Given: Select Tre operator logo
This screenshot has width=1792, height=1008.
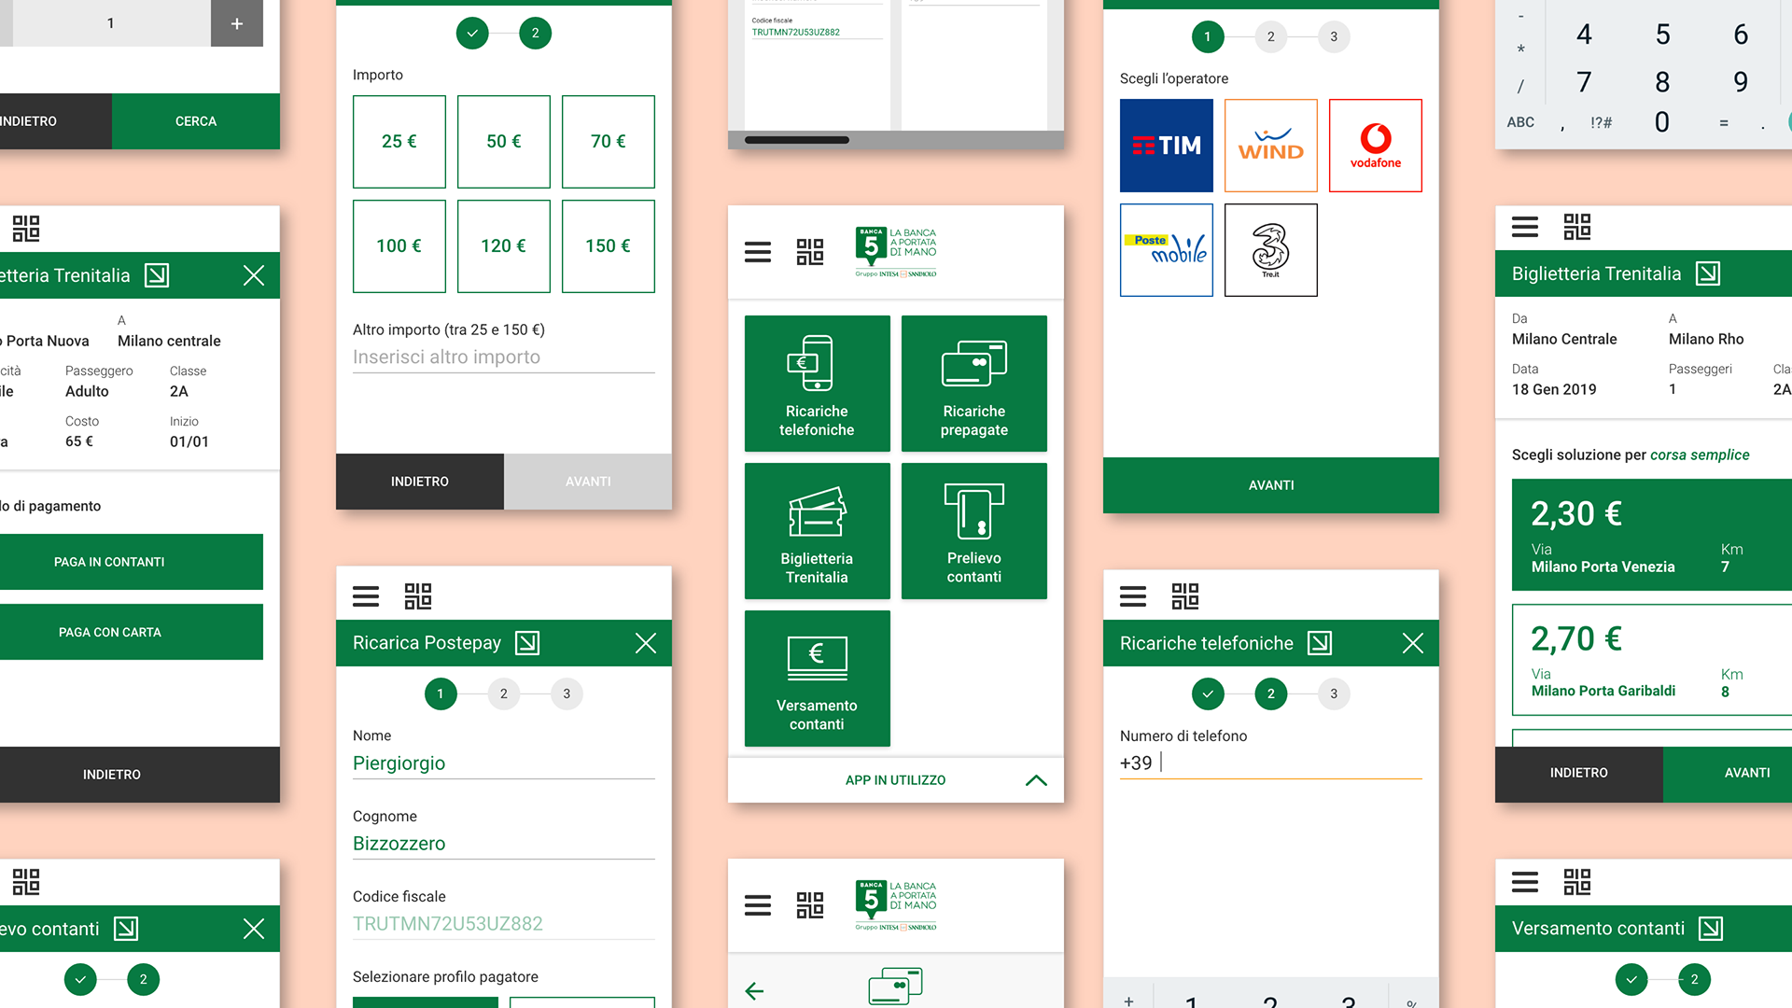Looking at the screenshot, I should (1271, 250).
